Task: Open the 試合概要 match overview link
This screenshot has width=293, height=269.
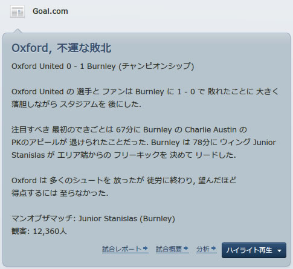Action: (x=169, y=249)
